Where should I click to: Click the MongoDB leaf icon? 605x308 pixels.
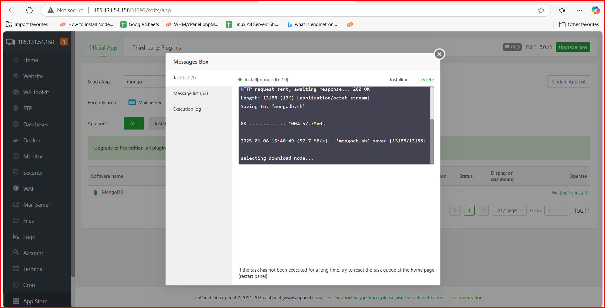pos(95,192)
